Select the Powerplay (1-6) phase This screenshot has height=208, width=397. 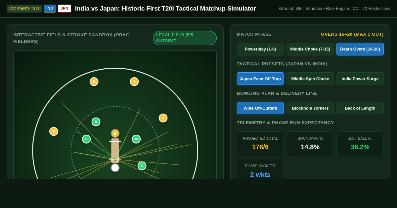(260, 49)
